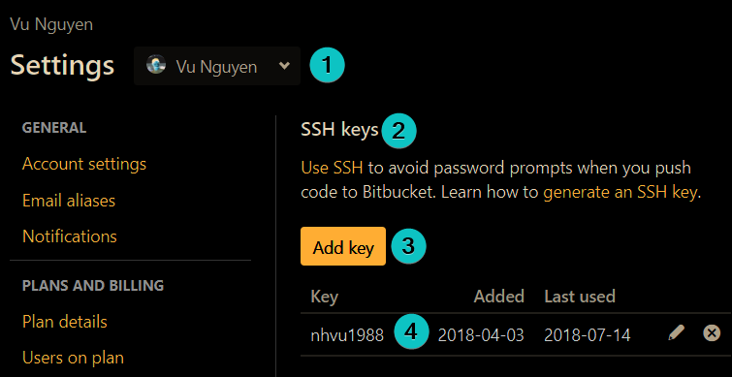This screenshot has height=377, width=732.
Task: Click the Last used column header
Action: tap(580, 297)
